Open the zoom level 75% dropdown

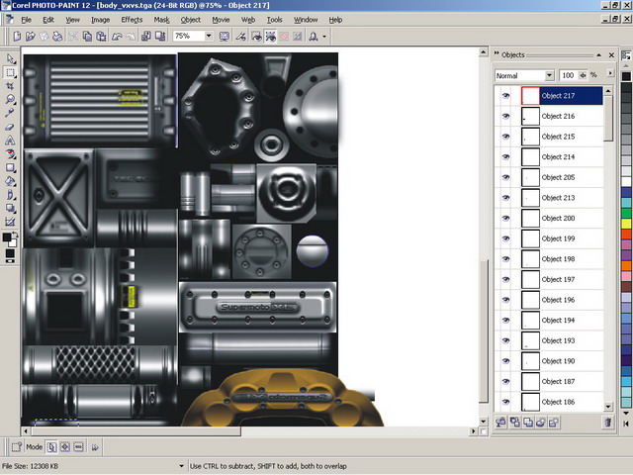click(x=209, y=36)
